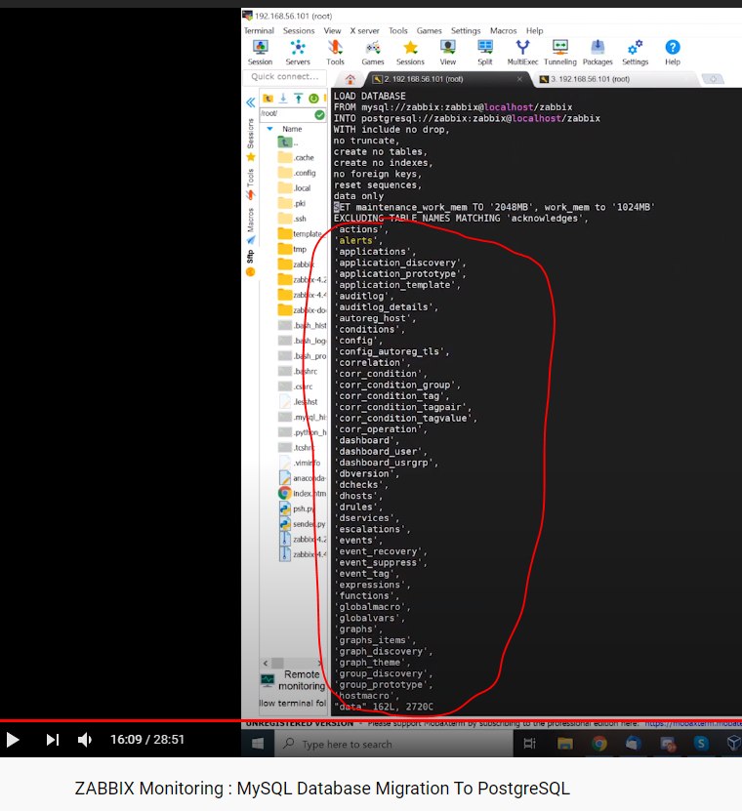
Task: Open the Sessions menu
Action: [299, 30]
